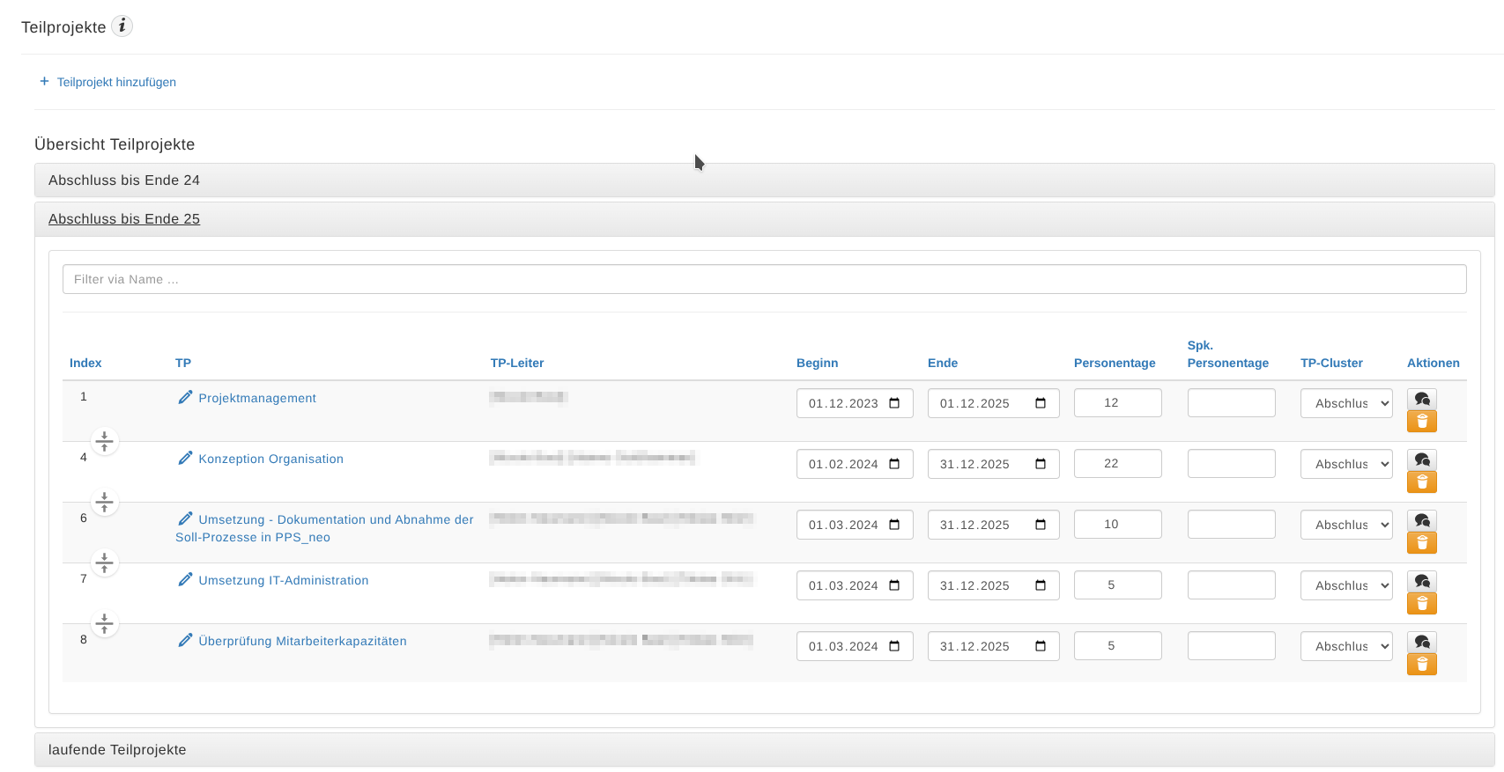Expand the laufende Teilprojekte section
This screenshot has height=772, width=1504.
coord(117,749)
